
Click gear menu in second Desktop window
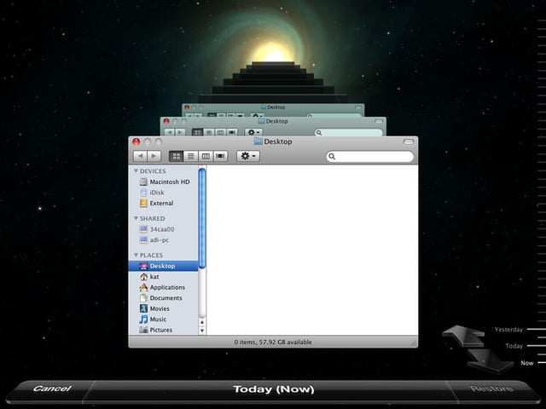tap(253, 132)
